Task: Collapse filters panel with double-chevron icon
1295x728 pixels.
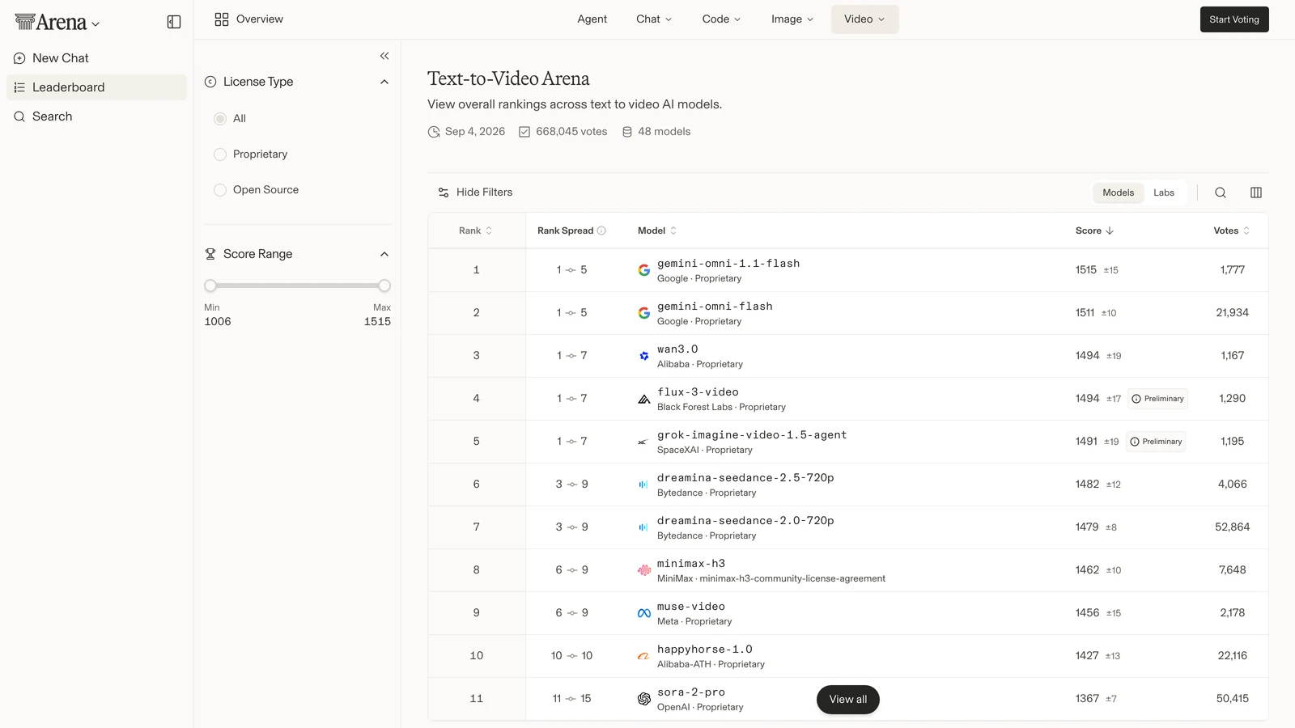Action: (x=384, y=56)
